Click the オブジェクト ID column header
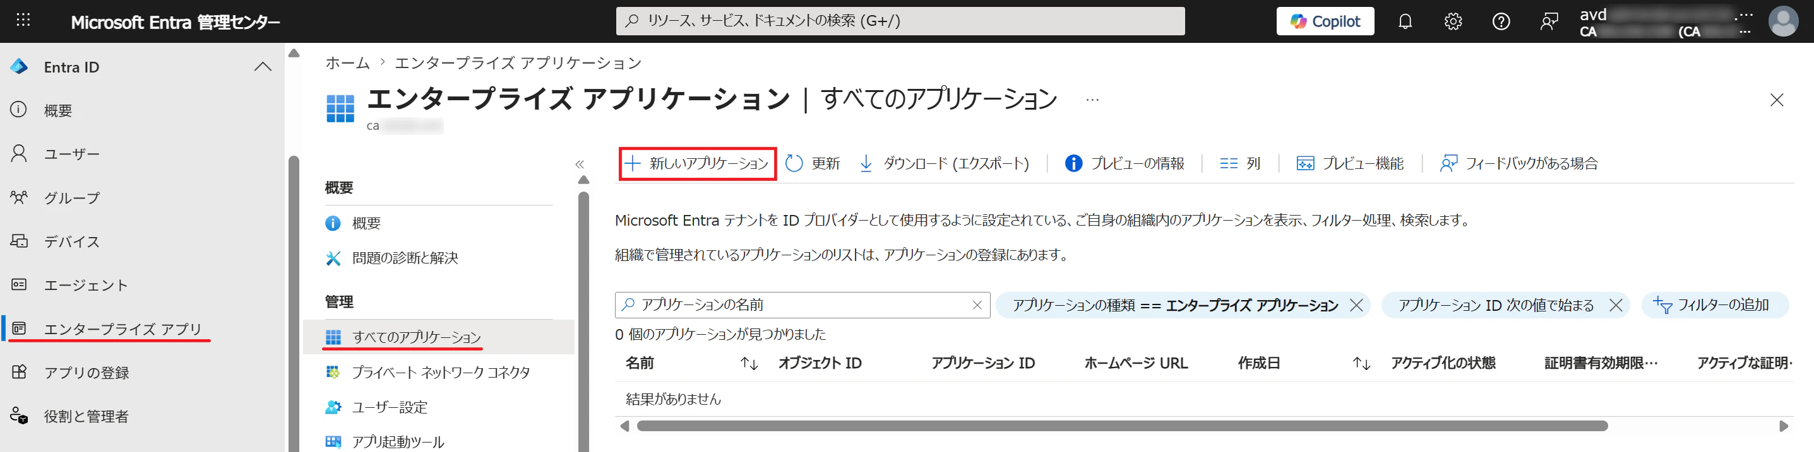The height and width of the screenshot is (452, 1814). click(820, 362)
